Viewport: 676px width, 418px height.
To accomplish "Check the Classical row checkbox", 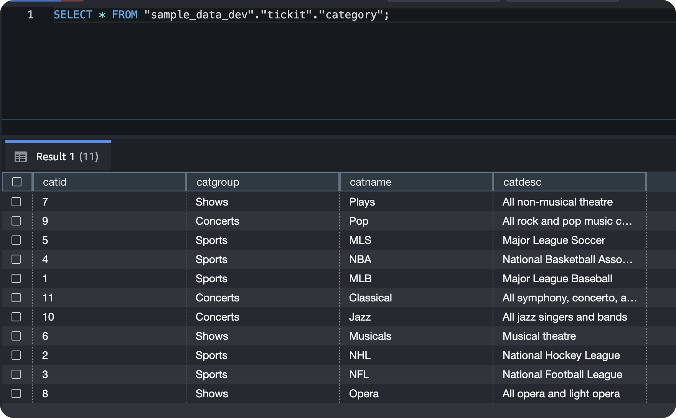I will point(16,298).
